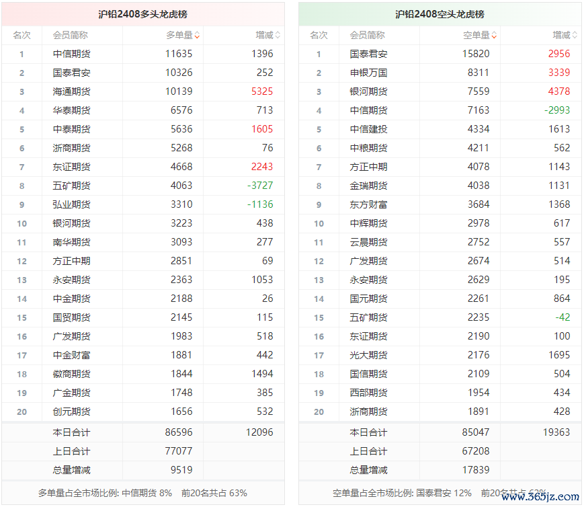Select 西部期货 row name
Screen dimensions: 584x507
(x=368, y=393)
